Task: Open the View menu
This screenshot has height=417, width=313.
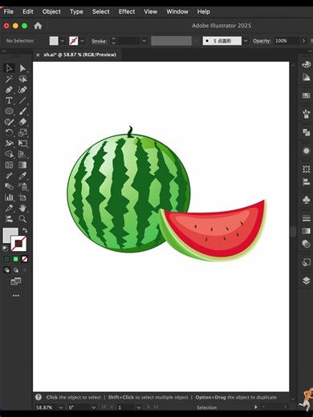Action: [x=151, y=12]
